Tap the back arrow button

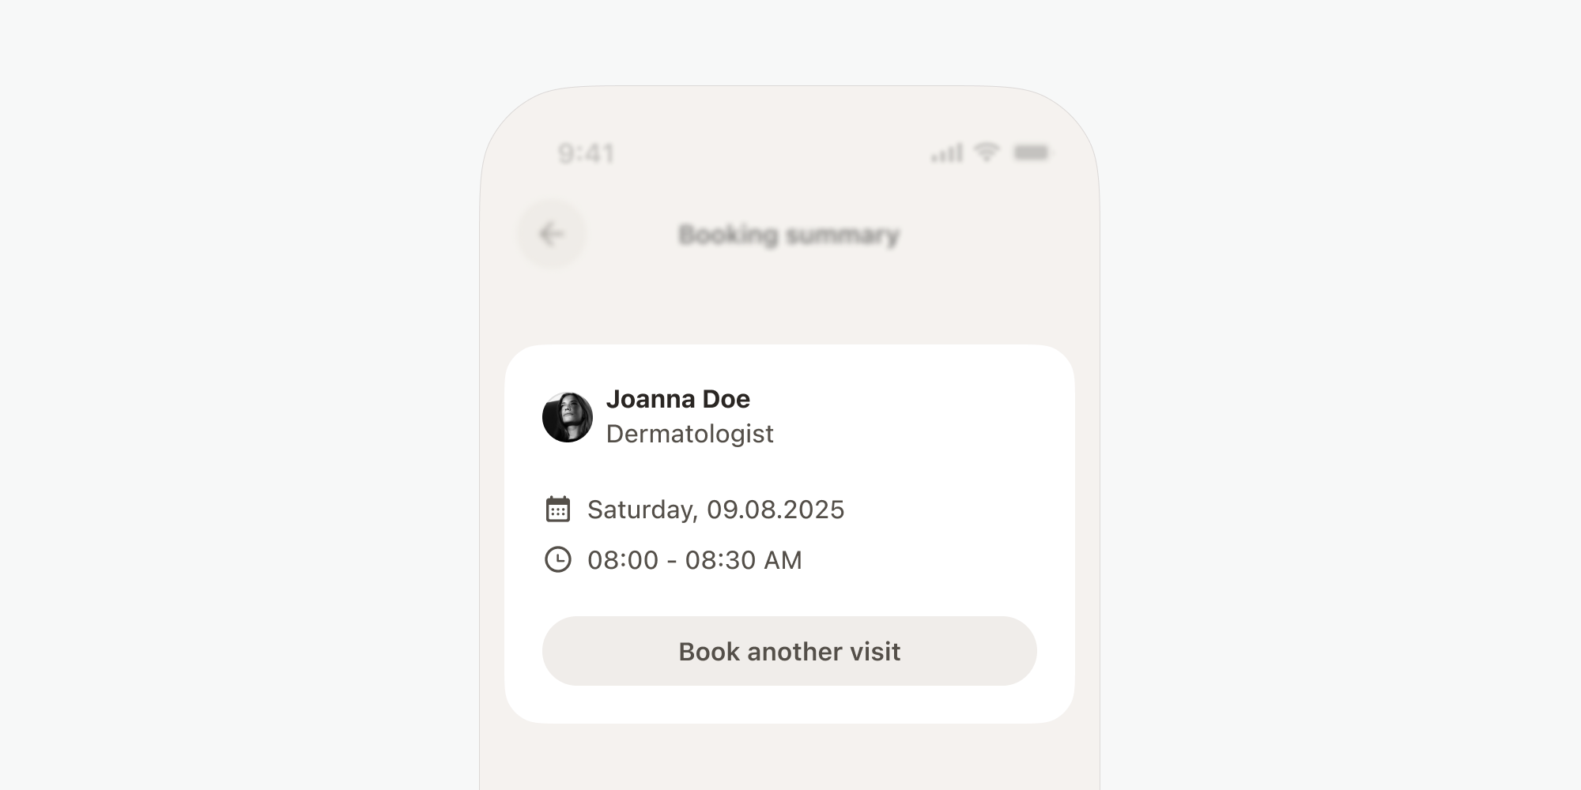pyautogui.click(x=551, y=235)
